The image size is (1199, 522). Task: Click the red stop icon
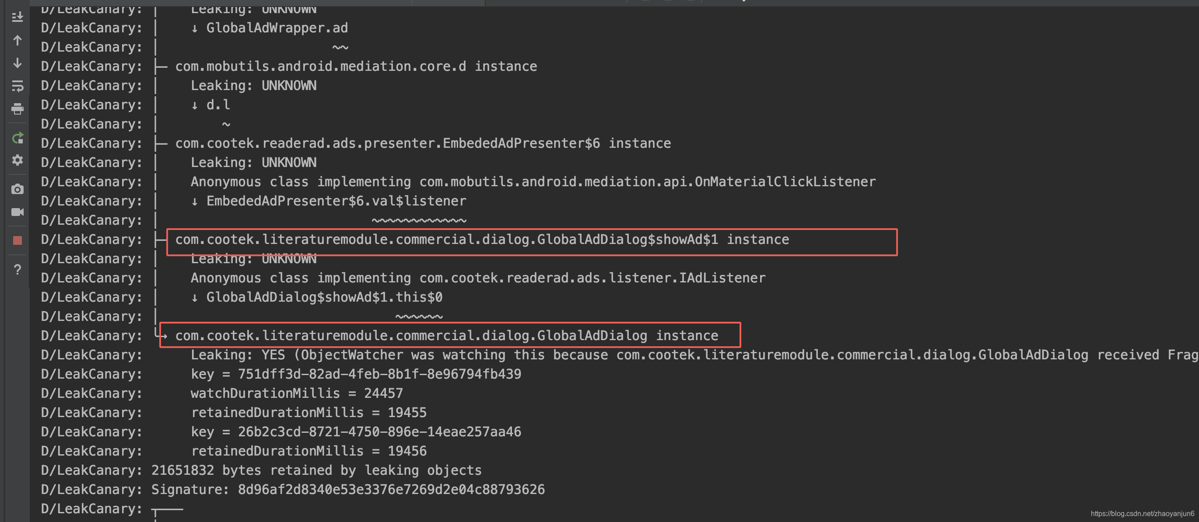(x=17, y=240)
